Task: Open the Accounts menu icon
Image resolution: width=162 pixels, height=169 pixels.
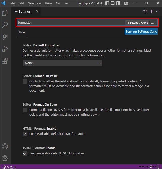Action: coord(5,146)
